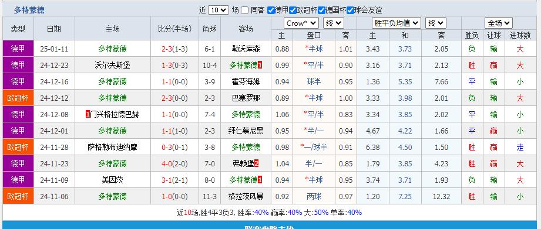Click the 半/一 handicap in 弗赖堡 row
541x229 pixels.
point(314,163)
